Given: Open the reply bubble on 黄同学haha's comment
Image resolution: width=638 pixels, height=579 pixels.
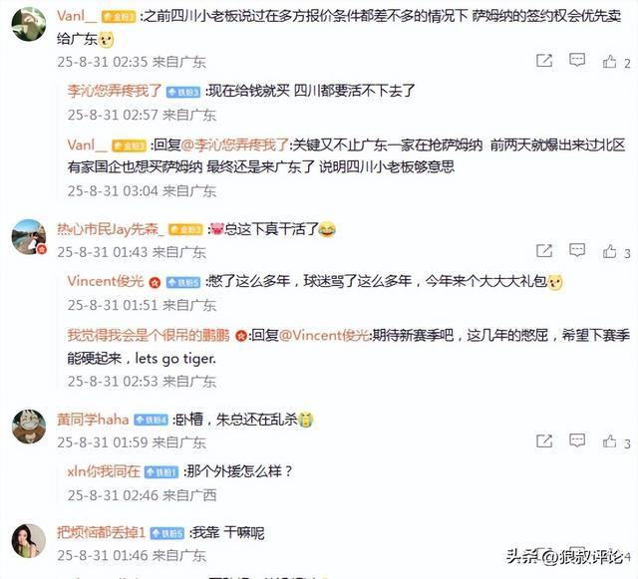Looking at the screenshot, I should coord(577,440).
